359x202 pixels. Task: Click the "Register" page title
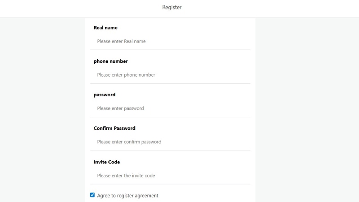pos(172,8)
